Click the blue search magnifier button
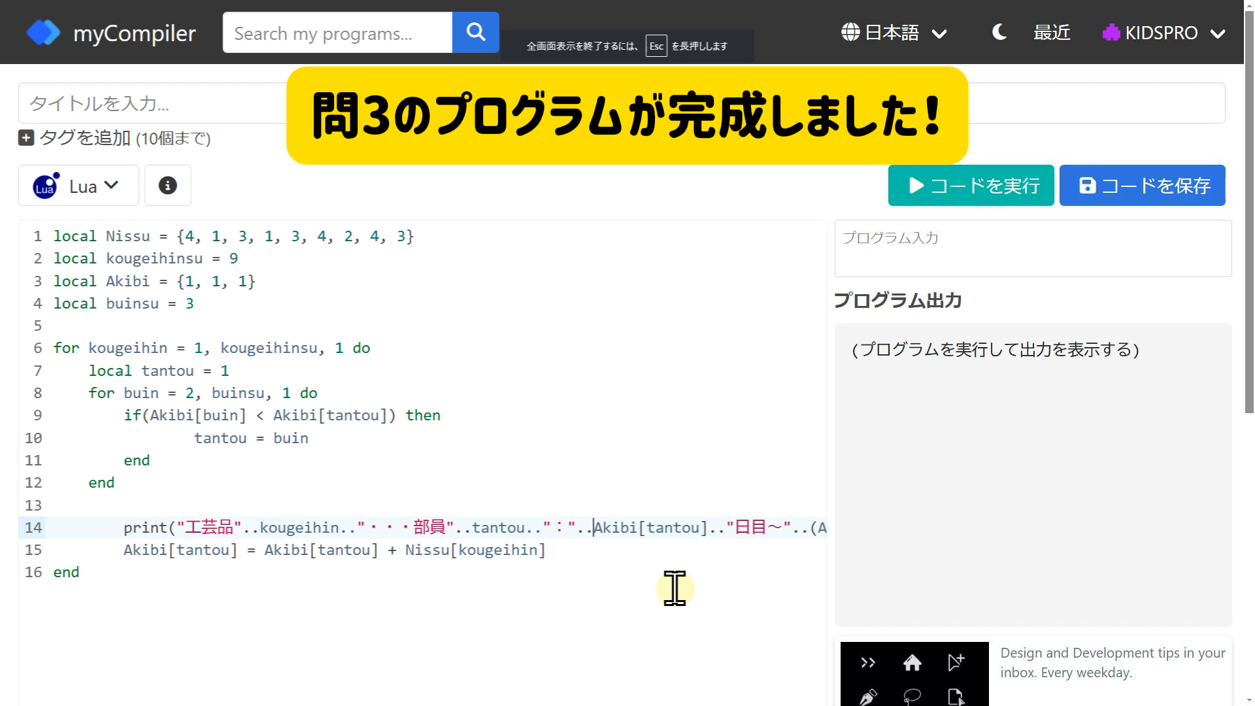Screen dimensions: 1255x706 pyautogui.click(x=476, y=32)
